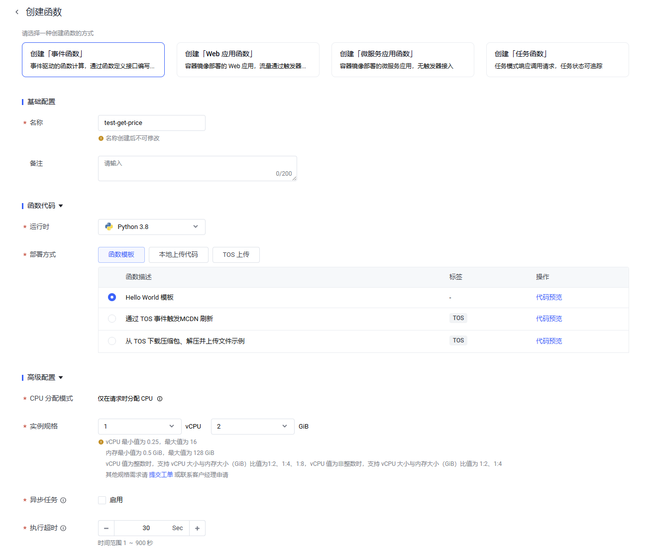646x556 pixels.
Task: Open 代码预览 for Hello World template
Action: [x=548, y=297]
